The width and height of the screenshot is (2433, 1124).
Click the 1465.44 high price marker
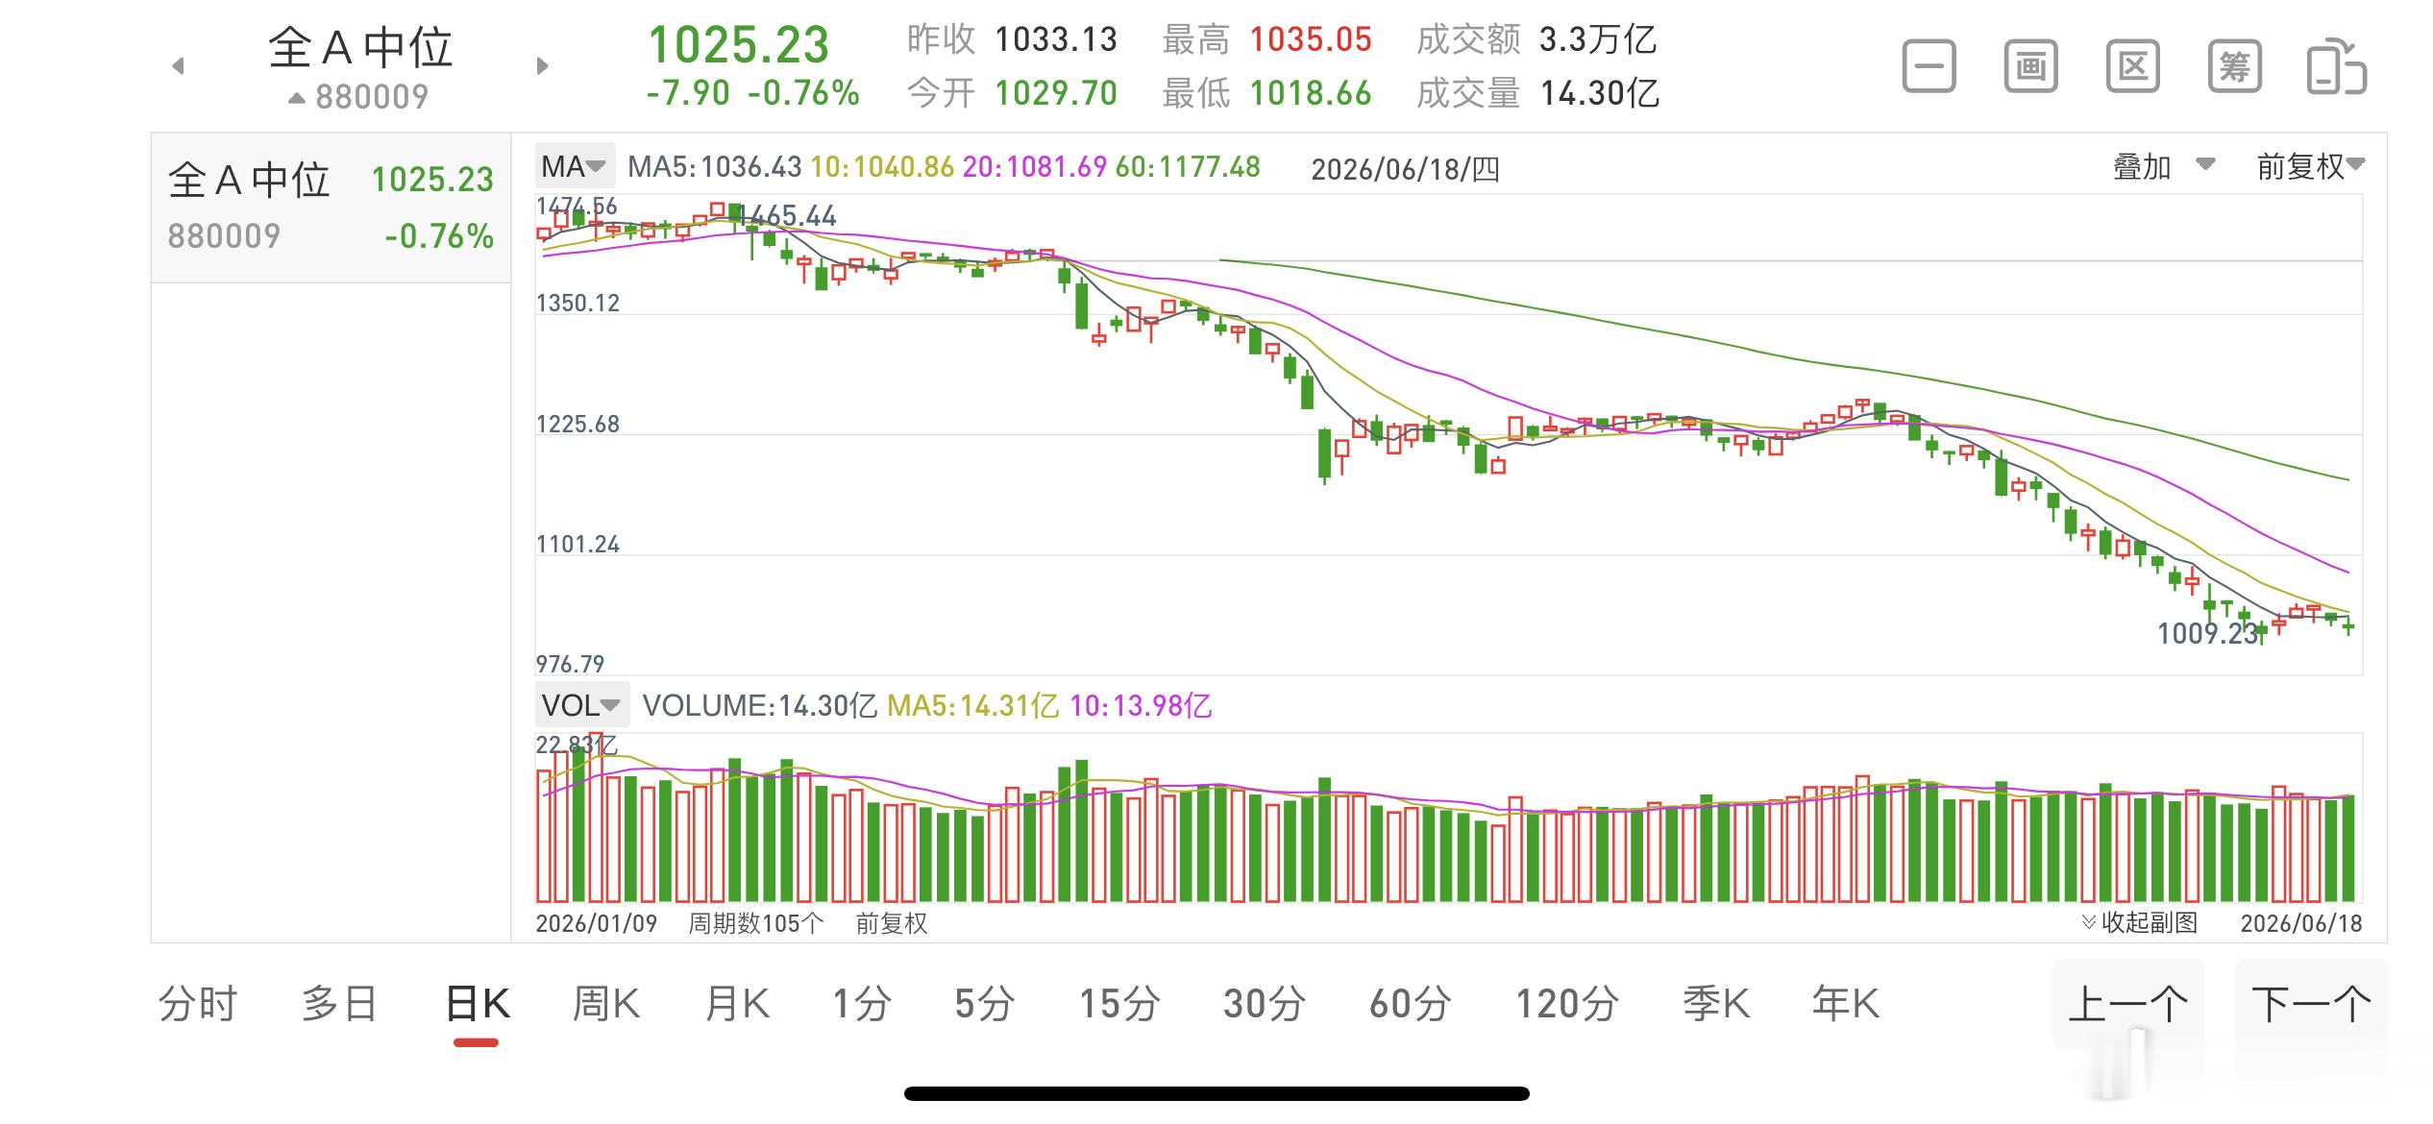click(x=787, y=216)
